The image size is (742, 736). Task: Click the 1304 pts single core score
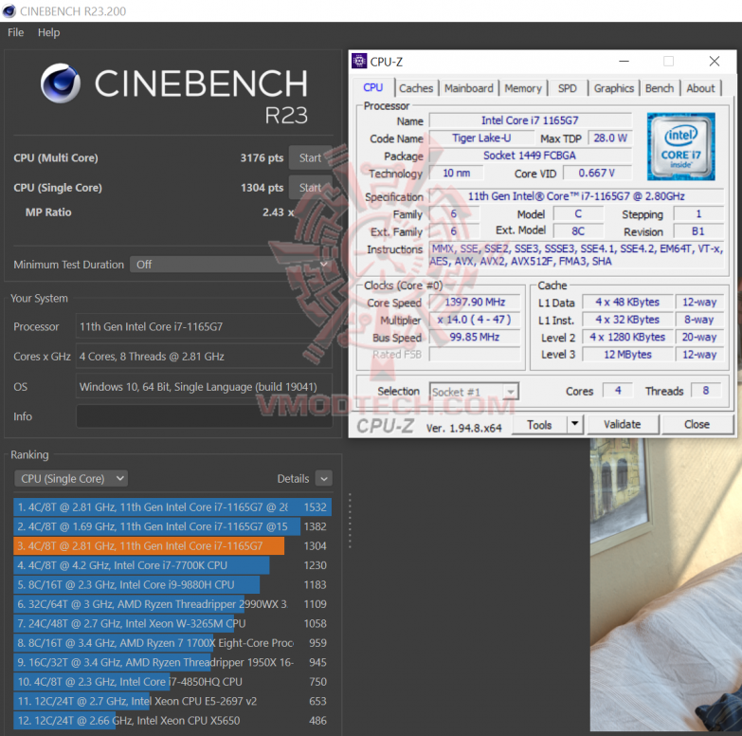tap(262, 188)
